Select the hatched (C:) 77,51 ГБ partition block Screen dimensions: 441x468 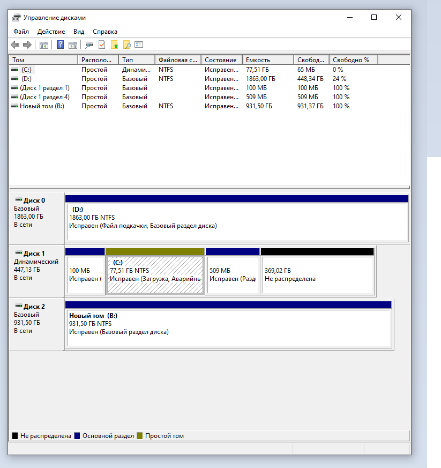coord(155,271)
